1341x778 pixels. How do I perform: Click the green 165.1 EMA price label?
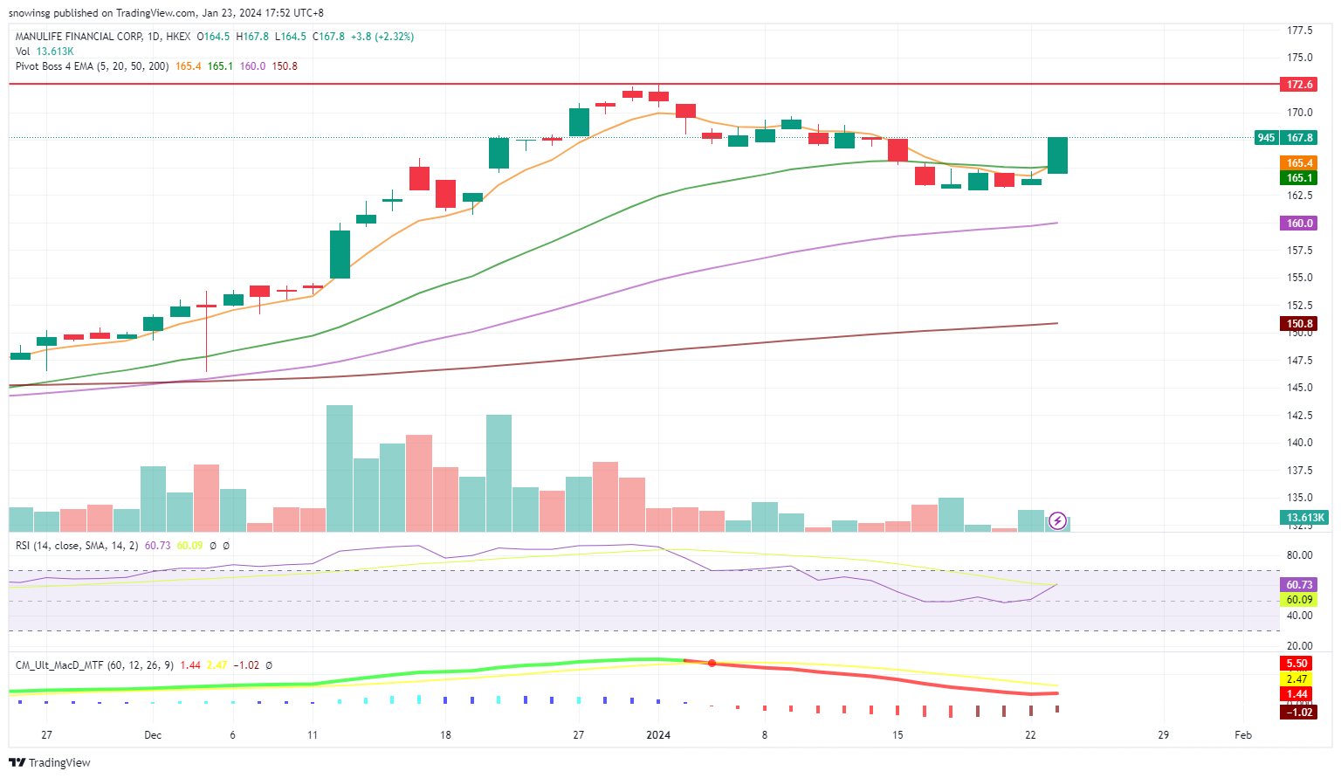point(1299,178)
